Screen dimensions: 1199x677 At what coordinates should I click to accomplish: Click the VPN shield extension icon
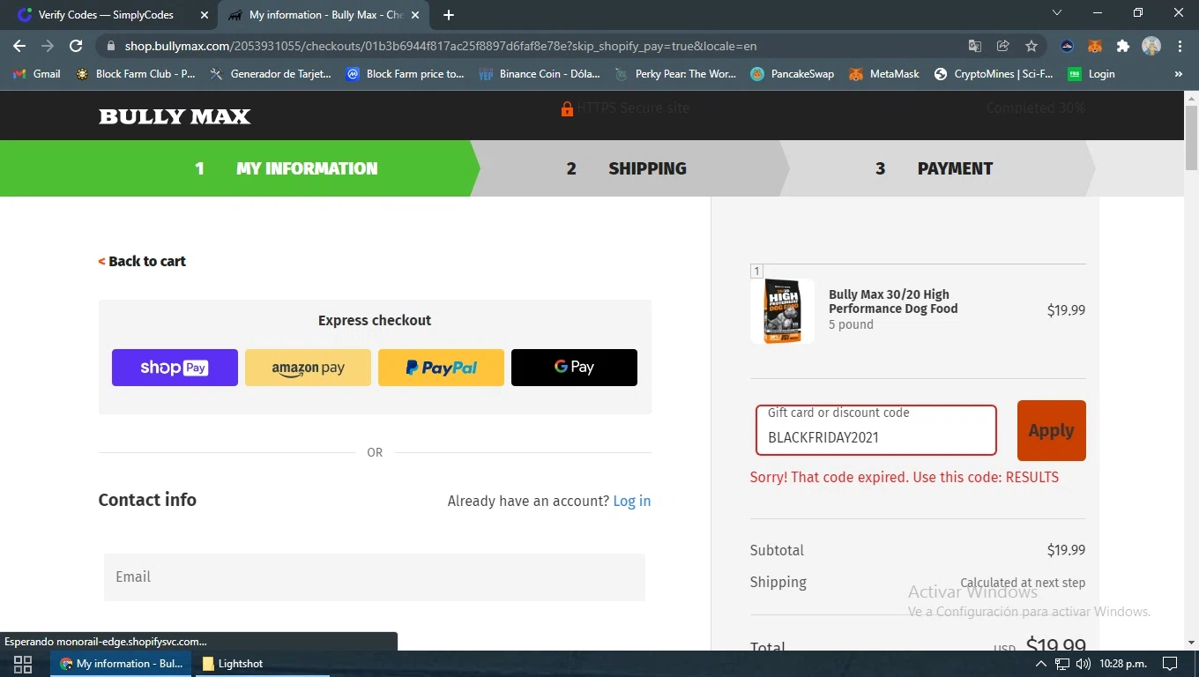[1067, 46]
